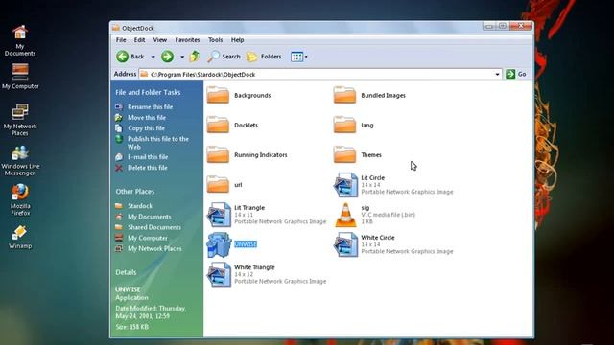Select the Docklets folder icon
The image size is (614, 345).
click(x=218, y=125)
